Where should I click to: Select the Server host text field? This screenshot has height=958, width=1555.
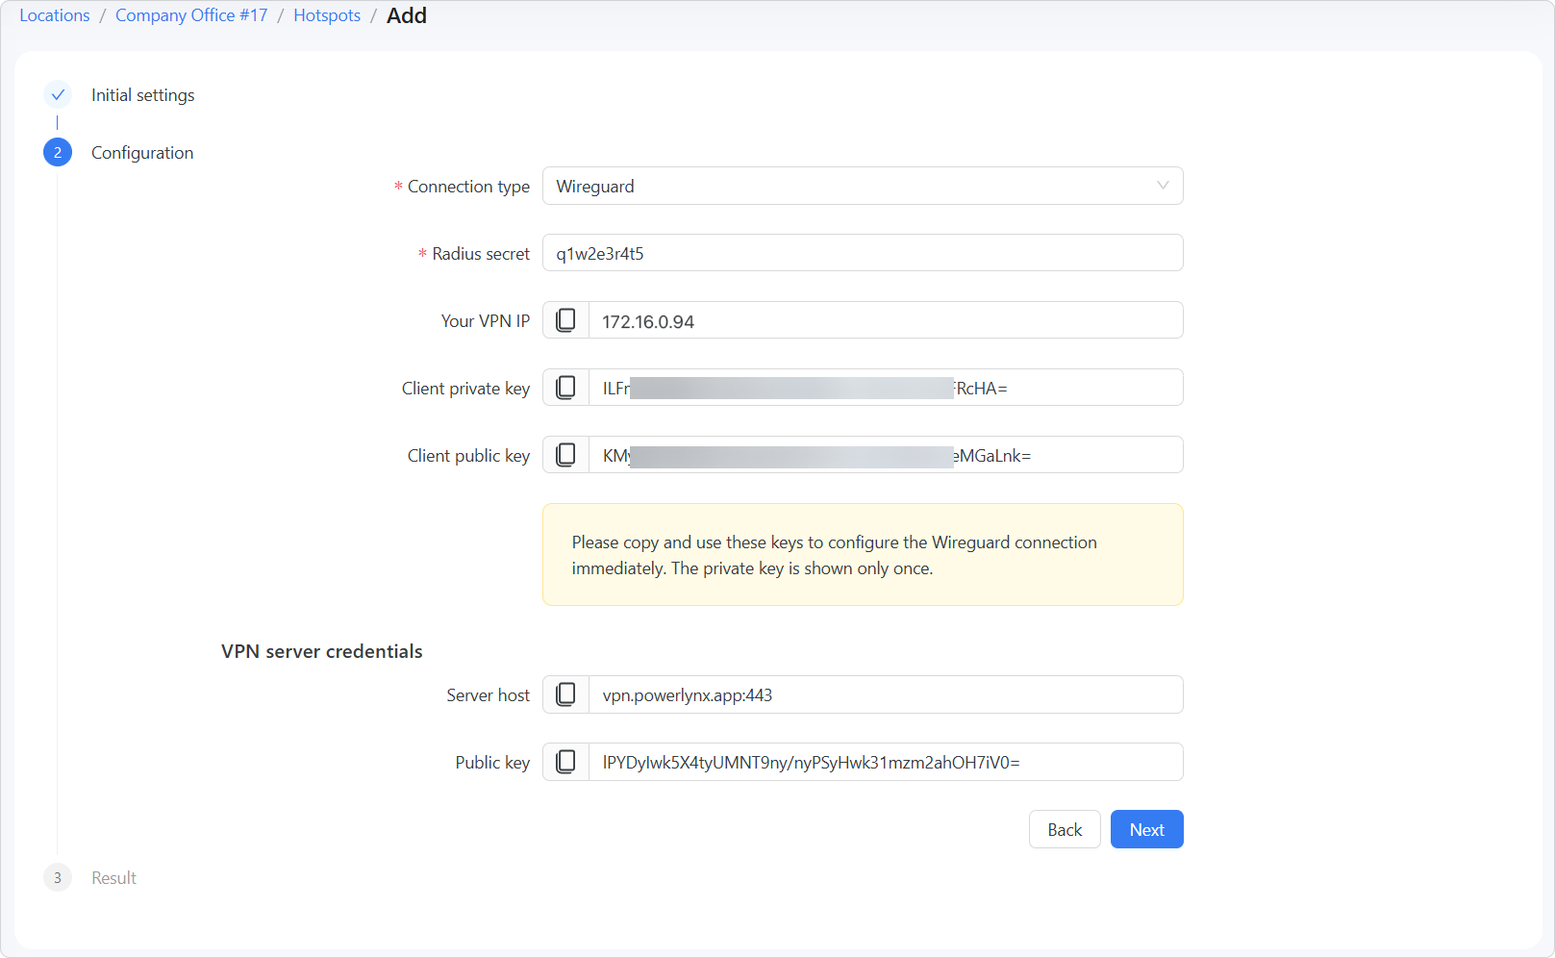tap(885, 693)
